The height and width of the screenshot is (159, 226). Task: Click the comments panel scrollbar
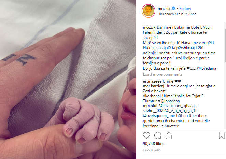225,46
